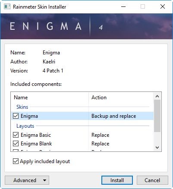Cancel the skin installation
The image size is (173, 189).
[x=152, y=180]
